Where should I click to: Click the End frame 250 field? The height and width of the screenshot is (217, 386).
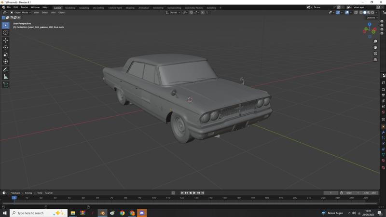click(x=370, y=193)
